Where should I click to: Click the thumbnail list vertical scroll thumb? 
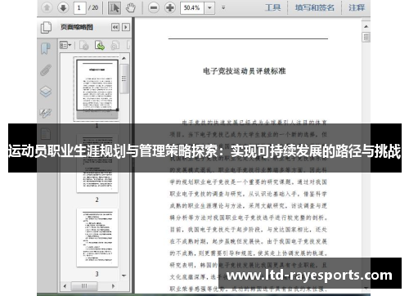[124, 78]
